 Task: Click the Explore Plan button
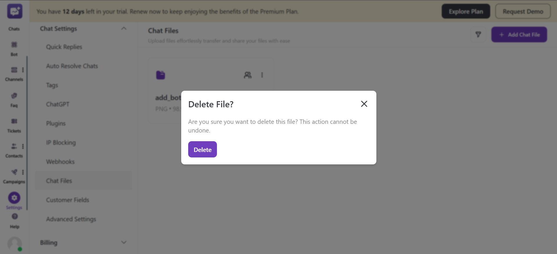[466, 11]
